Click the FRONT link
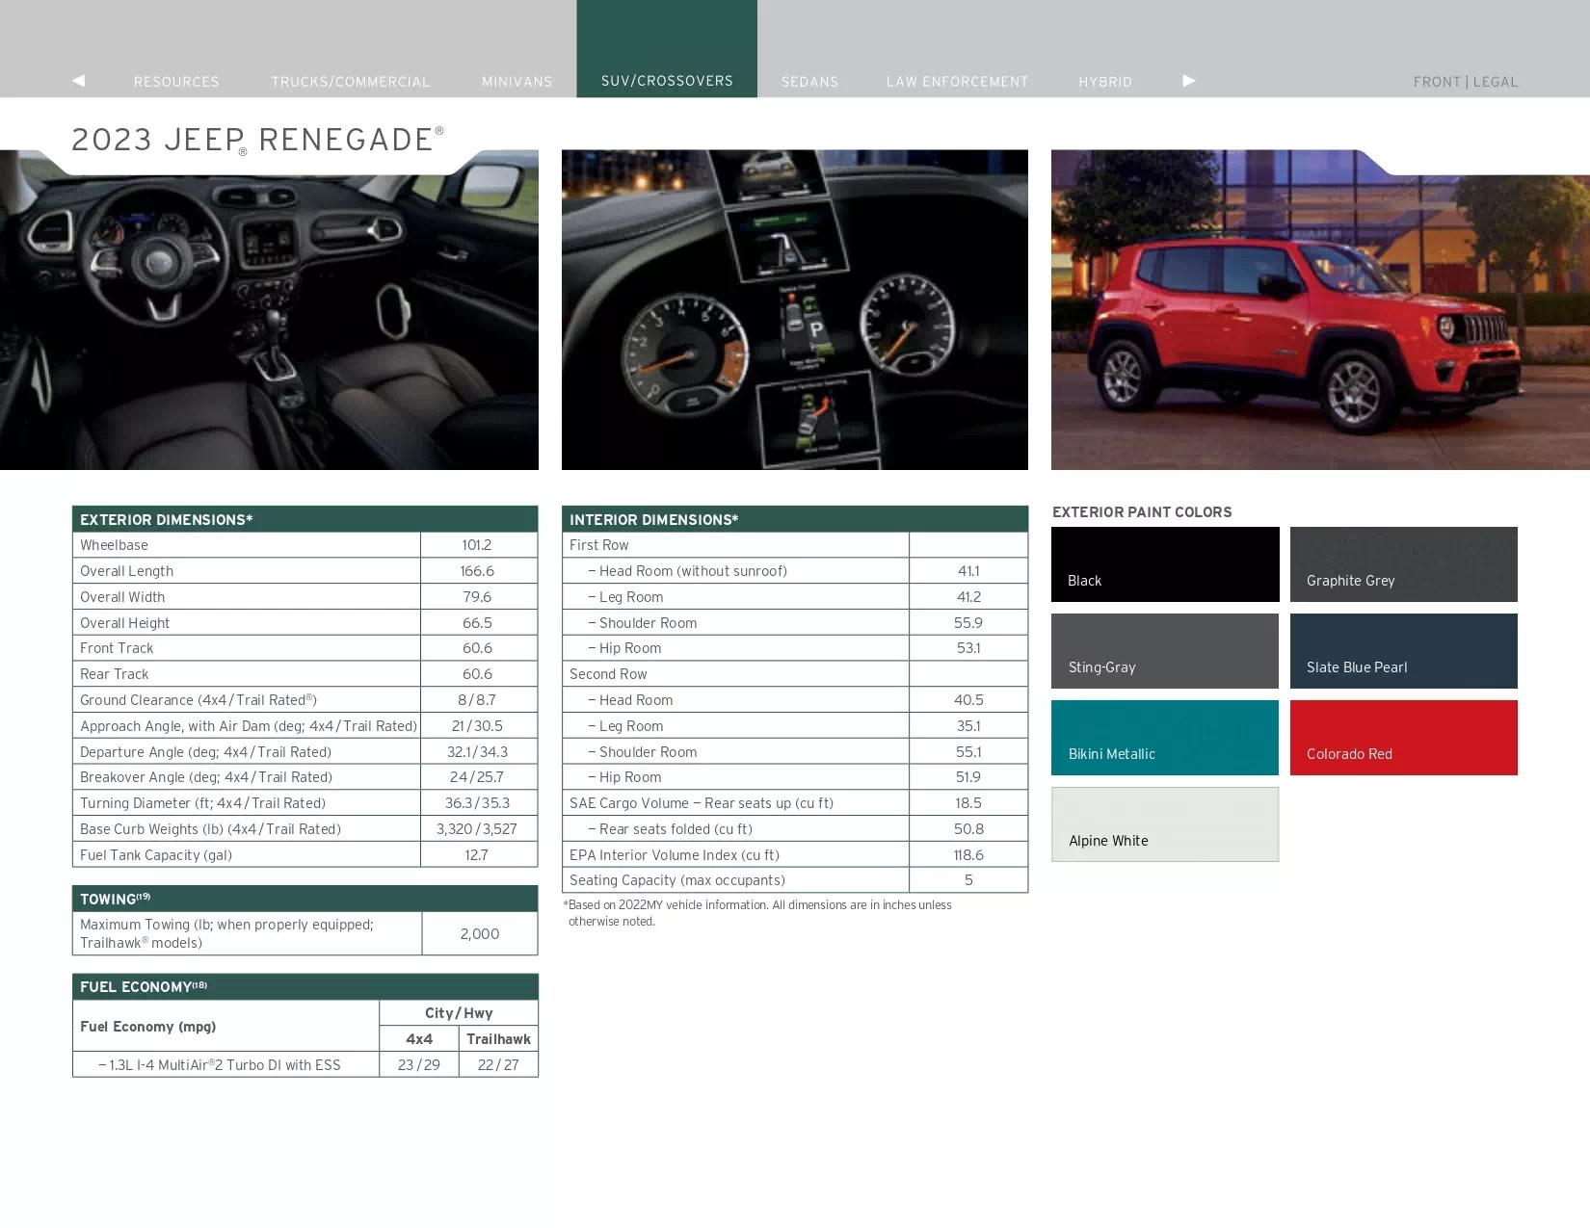The height and width of the screenshot is (1228, 1590). (x=1437, y=82)
